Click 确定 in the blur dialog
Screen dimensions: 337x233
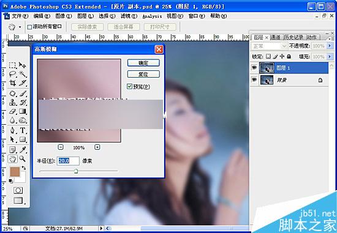tap(143, 63)
